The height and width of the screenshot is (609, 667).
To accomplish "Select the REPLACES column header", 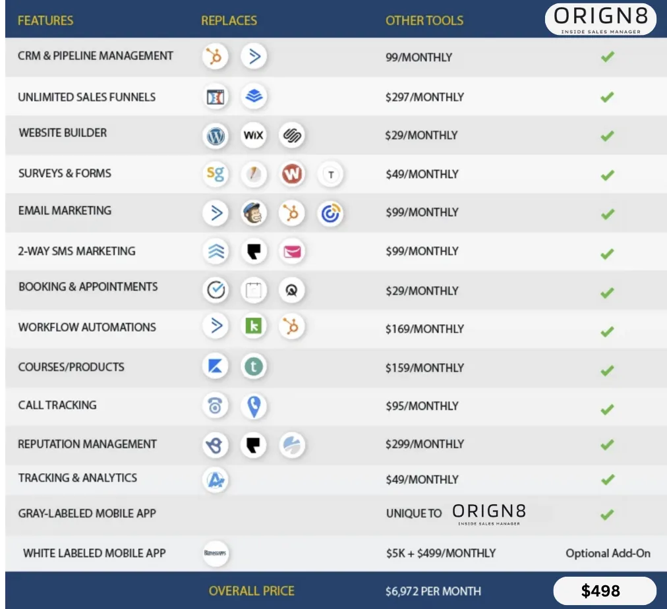I will [x=229, y=20].
